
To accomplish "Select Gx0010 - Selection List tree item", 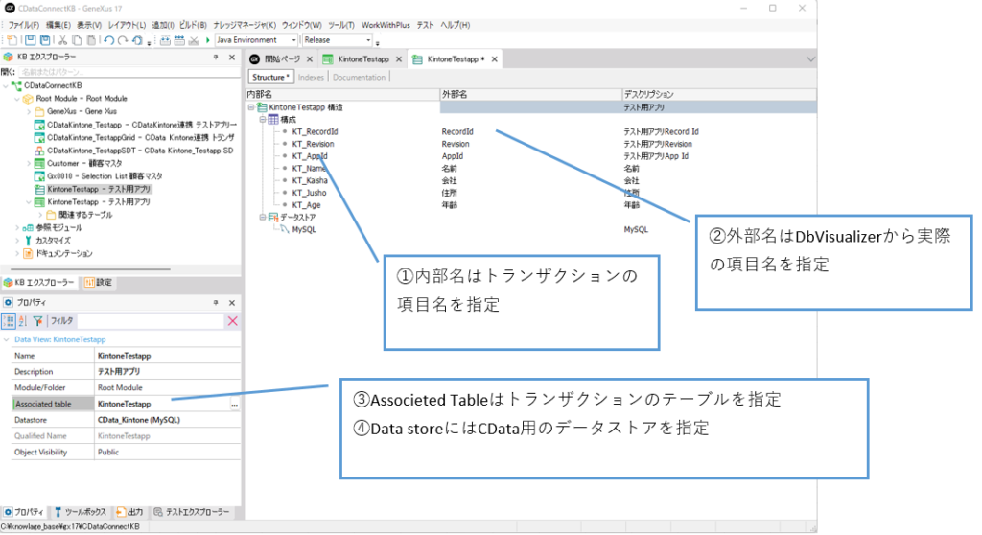I will click(105, 176).
